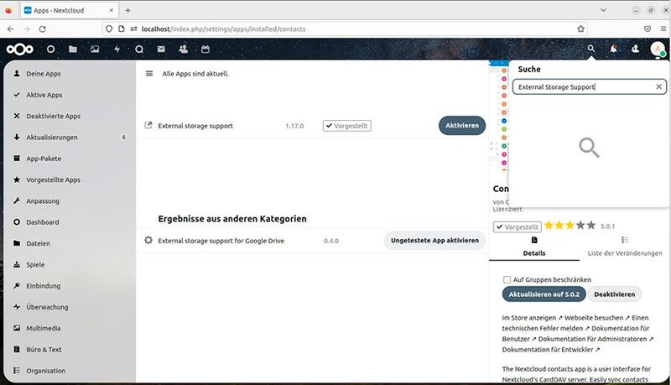Image resolution: width=671 pixels, height=385 pixels.
Task: Reload the page in Firefox
Action: [42, 29]
